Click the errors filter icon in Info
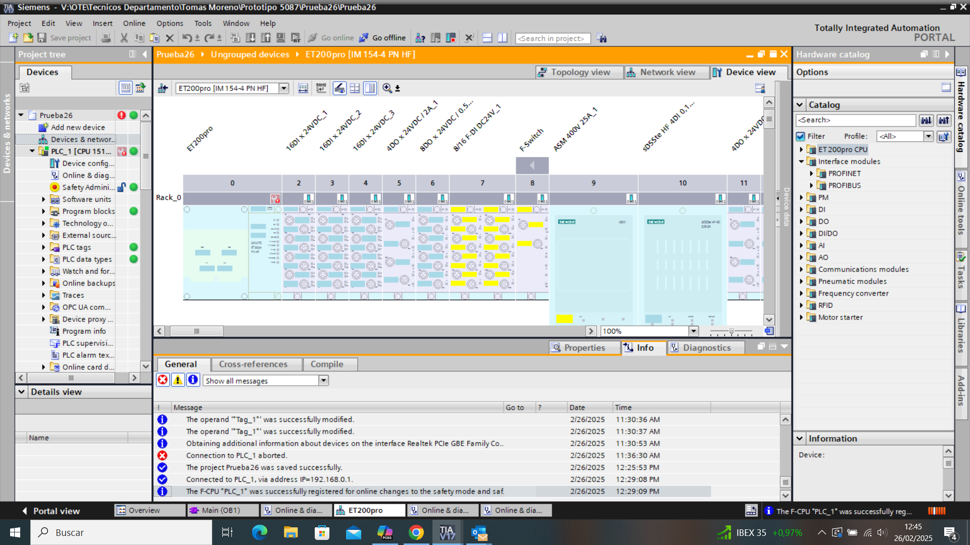970x545 pixels. (163, 380)
